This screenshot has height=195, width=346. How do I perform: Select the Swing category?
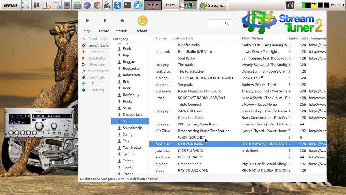[130, 134]
